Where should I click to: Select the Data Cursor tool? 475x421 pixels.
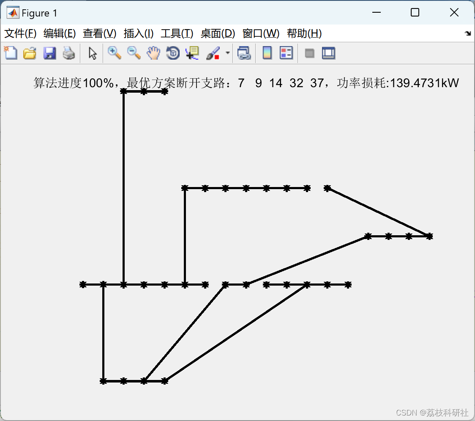(192, 53)
